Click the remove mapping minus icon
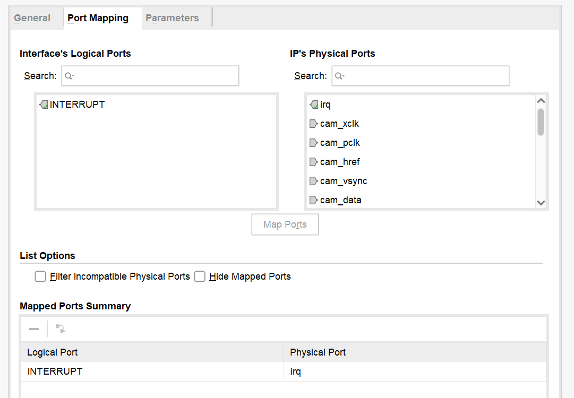 34,329
